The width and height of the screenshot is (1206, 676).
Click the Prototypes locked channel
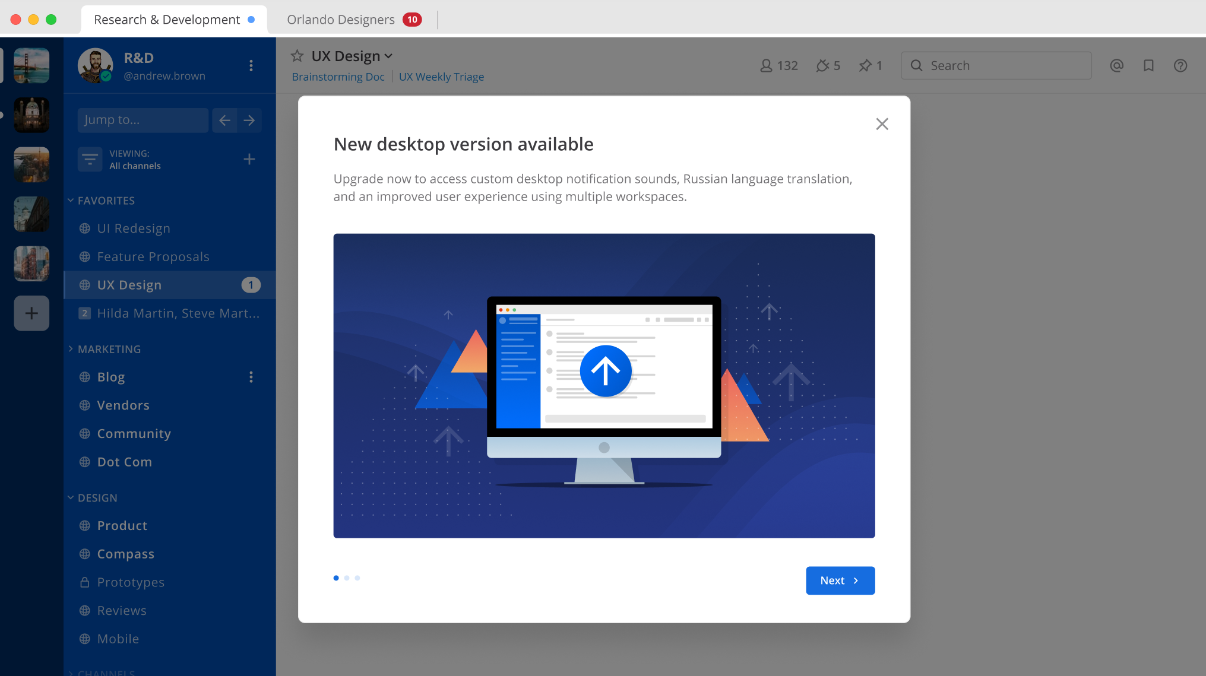coord(129,582)
